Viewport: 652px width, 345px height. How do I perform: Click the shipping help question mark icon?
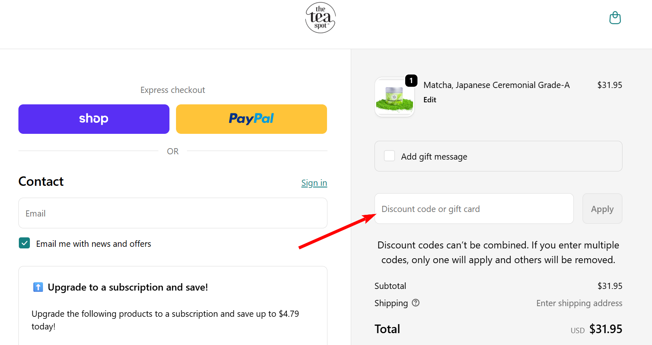[x=415, y=303]
